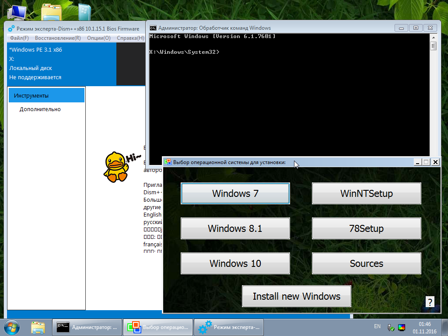Open the Windows Start menu orb

(11, 327)
